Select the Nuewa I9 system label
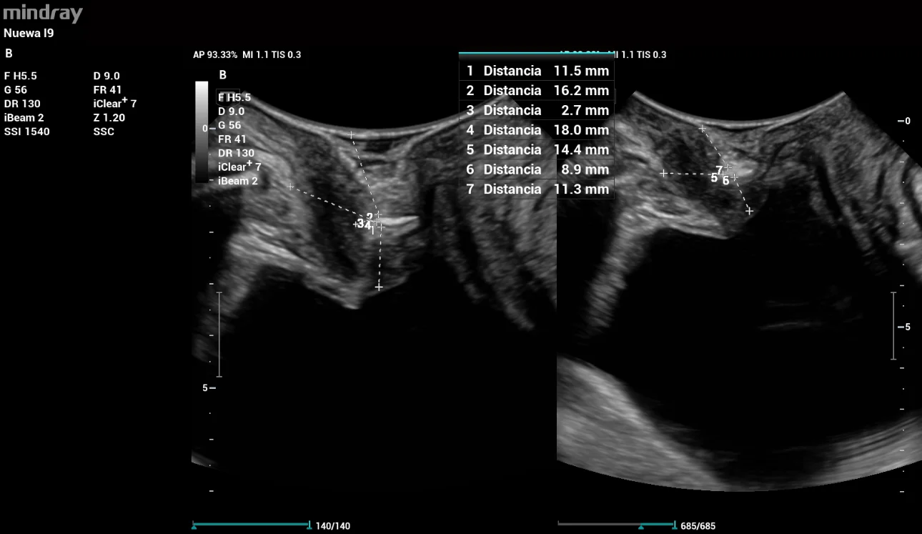This screenshot has width=922, height=534. [27, 33]
